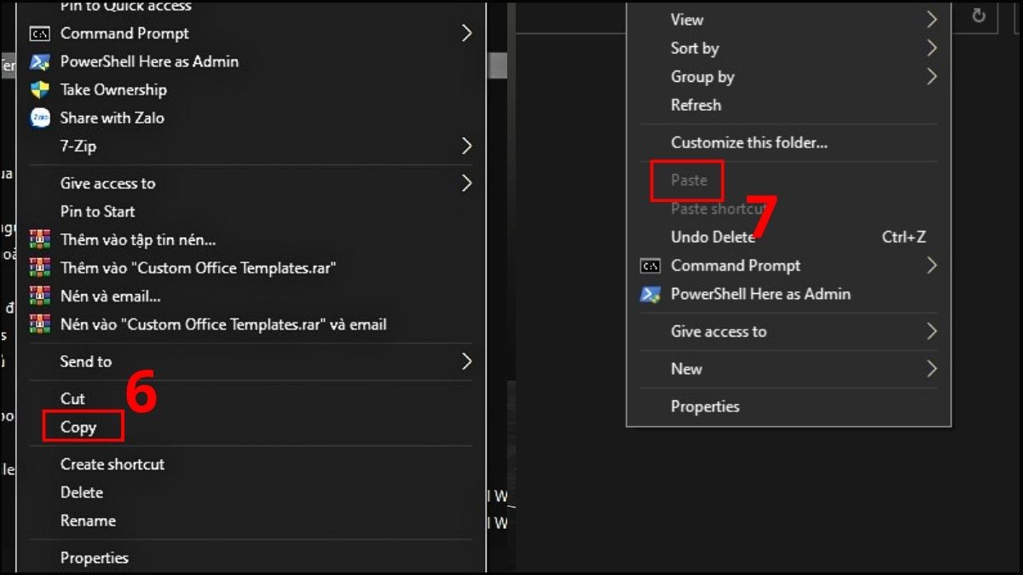Select Customize this folder option
This screenshot has width=1023, height=575.
click(748, 142)
